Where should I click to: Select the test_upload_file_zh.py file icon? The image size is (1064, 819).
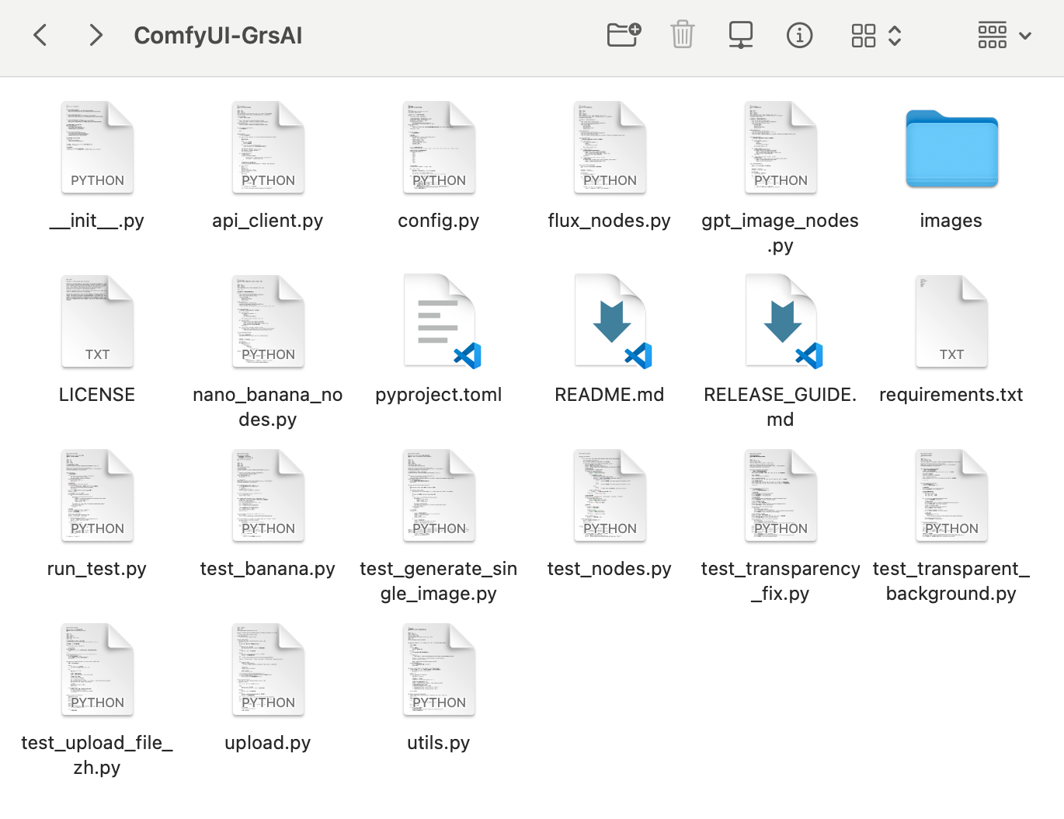pyautogui.click(x=97, y=670)
